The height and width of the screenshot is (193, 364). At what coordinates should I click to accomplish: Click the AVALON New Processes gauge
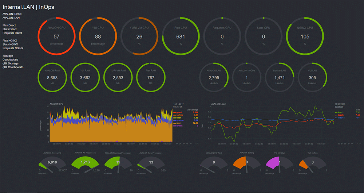pyautogui.click(x=151, y=163)
